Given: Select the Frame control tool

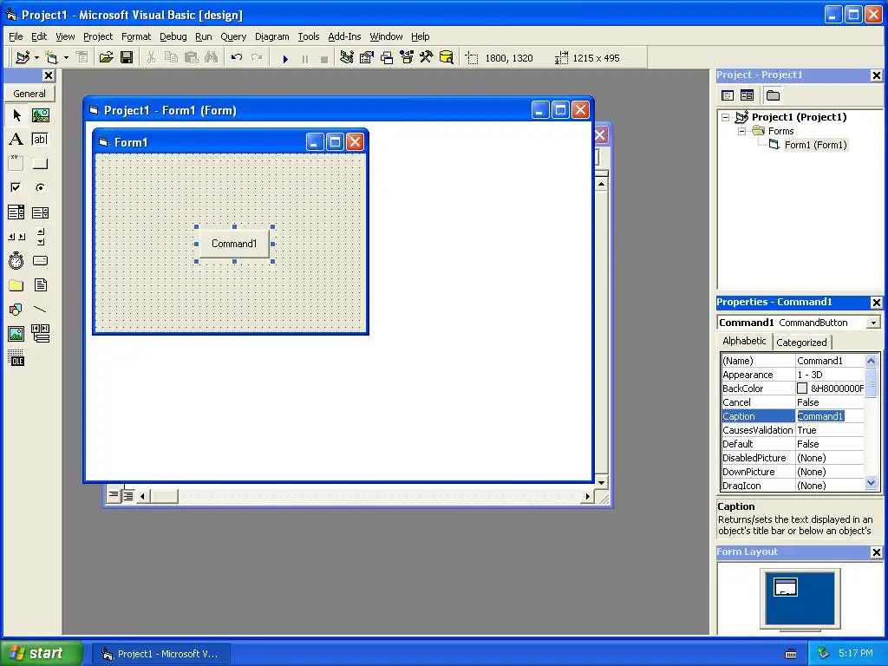Looking at the screenshot, I should click(16, 164).
